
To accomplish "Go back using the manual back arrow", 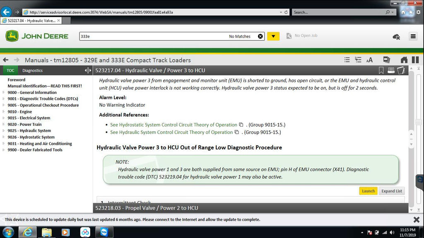I will [x=6, y=60].
